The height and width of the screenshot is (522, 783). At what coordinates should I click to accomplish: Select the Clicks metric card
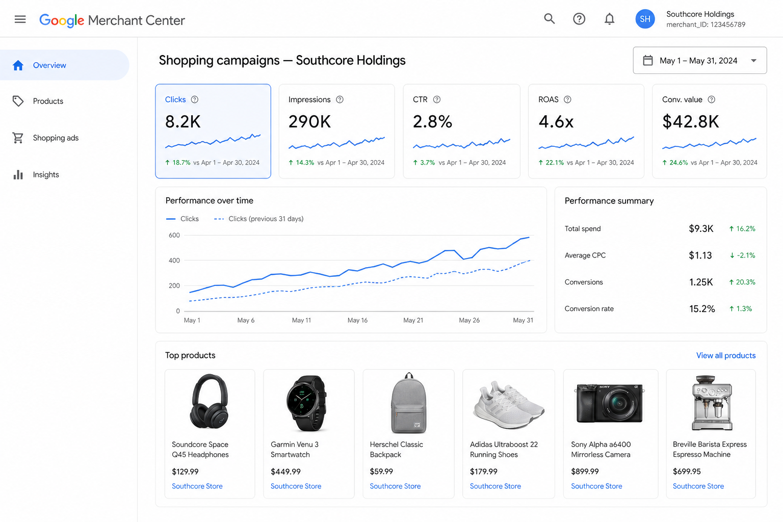pos(213,131)
